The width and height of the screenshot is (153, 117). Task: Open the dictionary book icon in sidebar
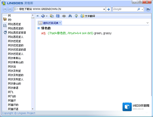tap(5, 19)
